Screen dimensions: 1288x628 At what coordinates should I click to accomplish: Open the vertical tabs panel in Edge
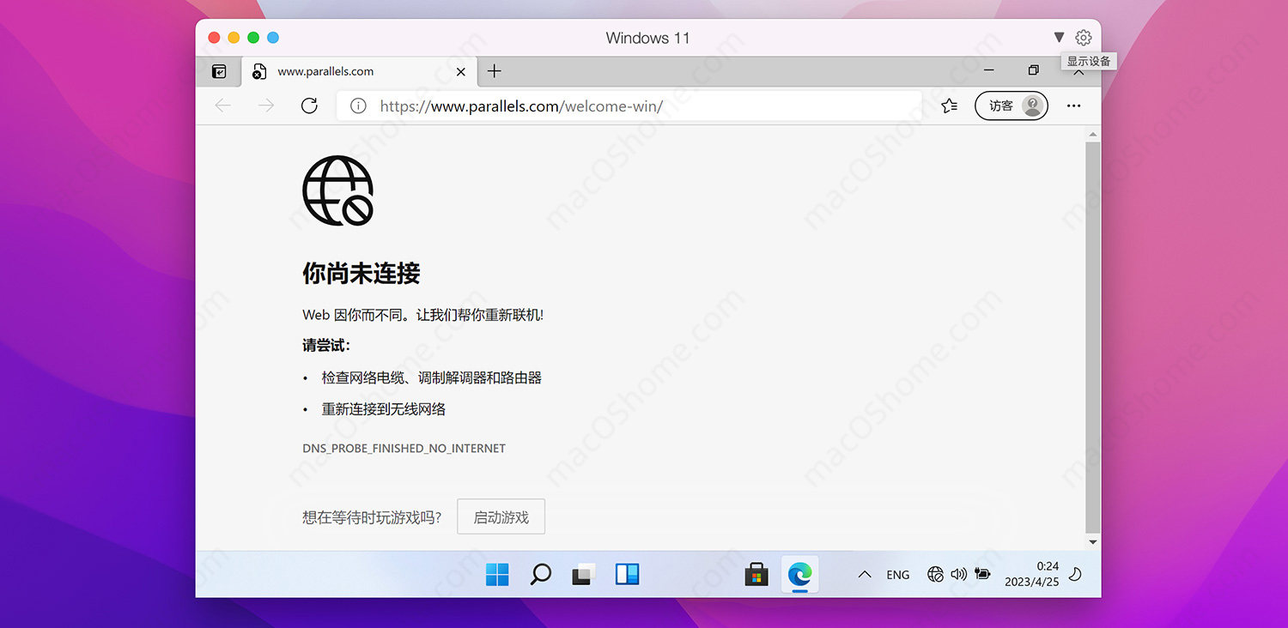tap(218, 71)
